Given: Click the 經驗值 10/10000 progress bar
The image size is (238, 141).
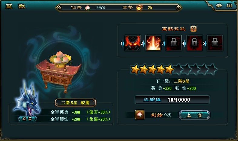Looking at the screenshot, I should pyautogui.click(x=172, y=100).
